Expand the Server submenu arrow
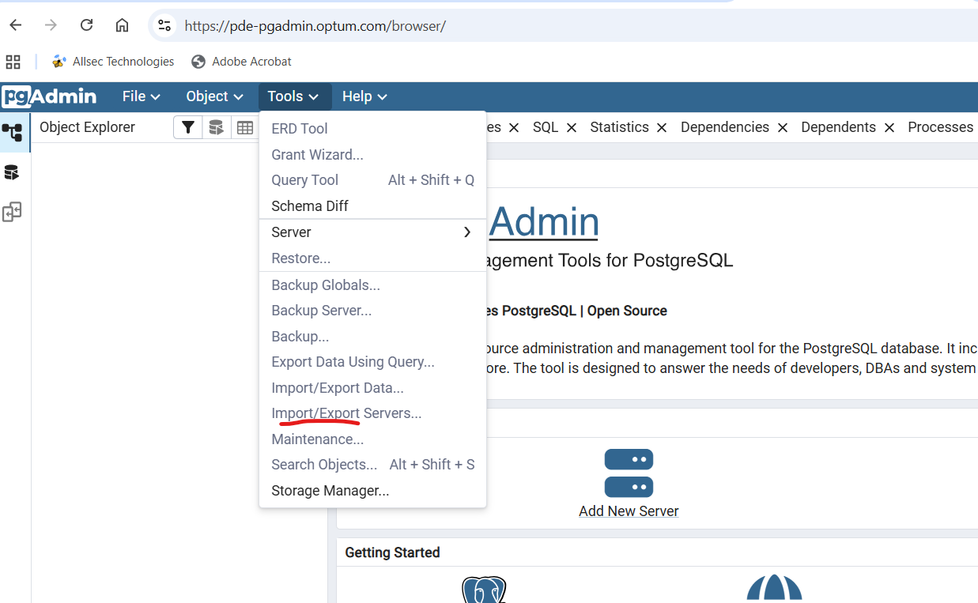Screen dimensions: 978x603 [x=466, y=232]
